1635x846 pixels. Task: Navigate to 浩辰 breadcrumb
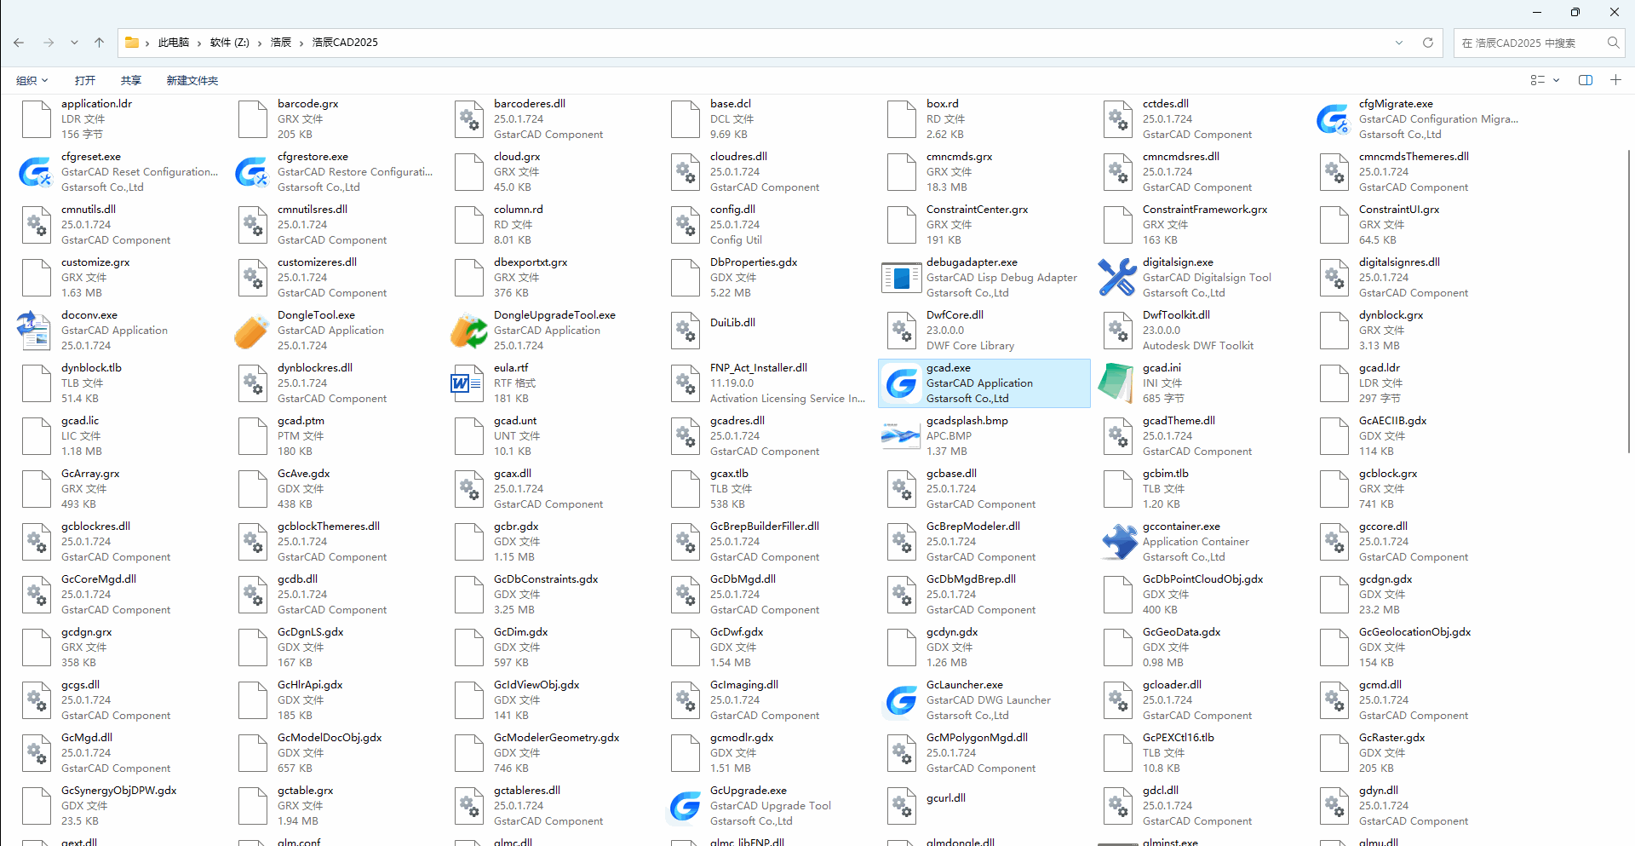[281, 43]
